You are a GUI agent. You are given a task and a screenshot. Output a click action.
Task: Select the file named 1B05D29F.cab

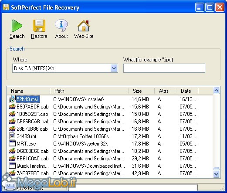coord(32,114)
